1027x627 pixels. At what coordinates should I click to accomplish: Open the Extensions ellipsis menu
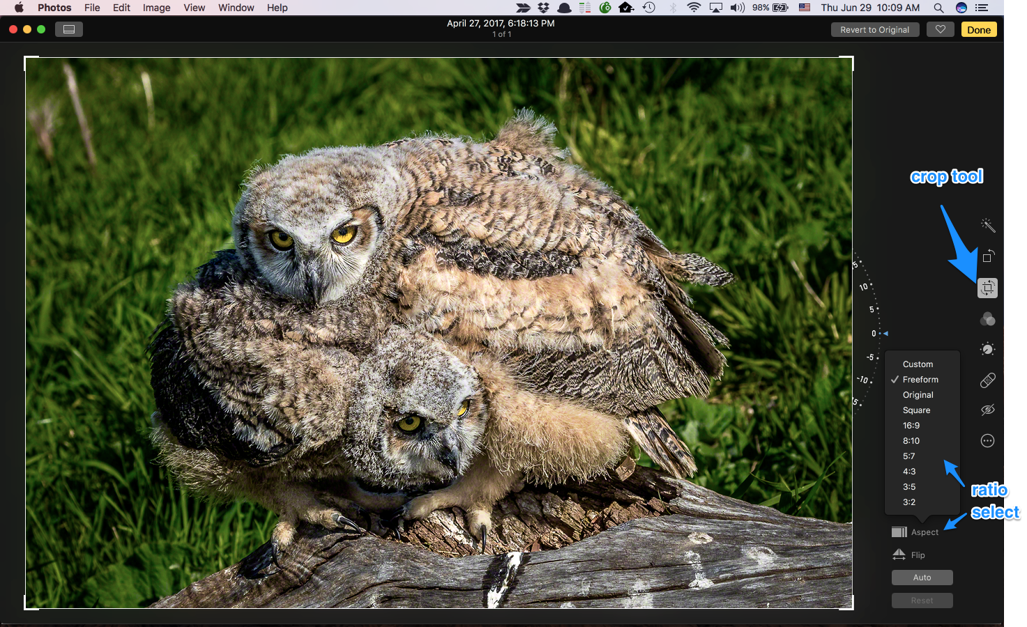pos(987,440)
